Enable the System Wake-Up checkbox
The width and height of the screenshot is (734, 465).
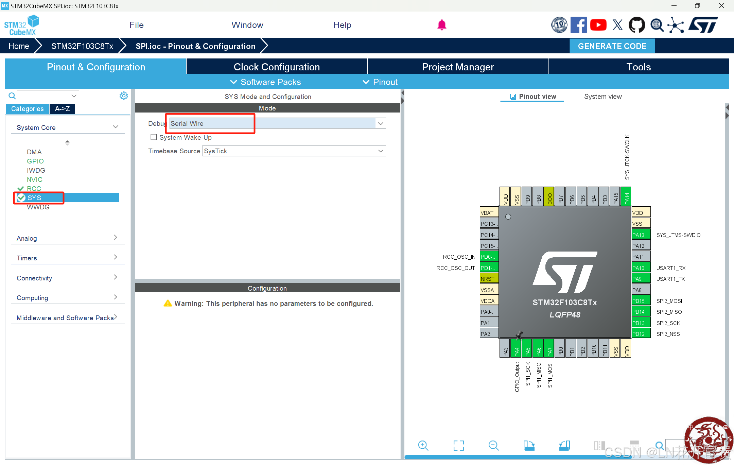(x=154, y=137)
